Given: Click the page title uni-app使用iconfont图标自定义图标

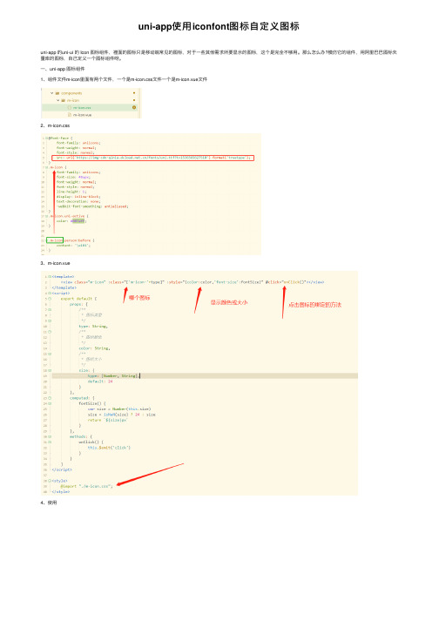Looking at the screenshot, I should (x=219, y=26).
